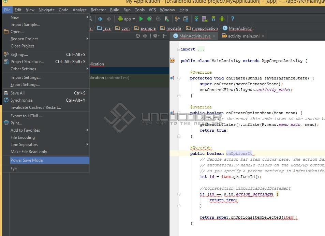Click the related XML file gutter icon
325x236 pixels.
[x=172, y=60]
